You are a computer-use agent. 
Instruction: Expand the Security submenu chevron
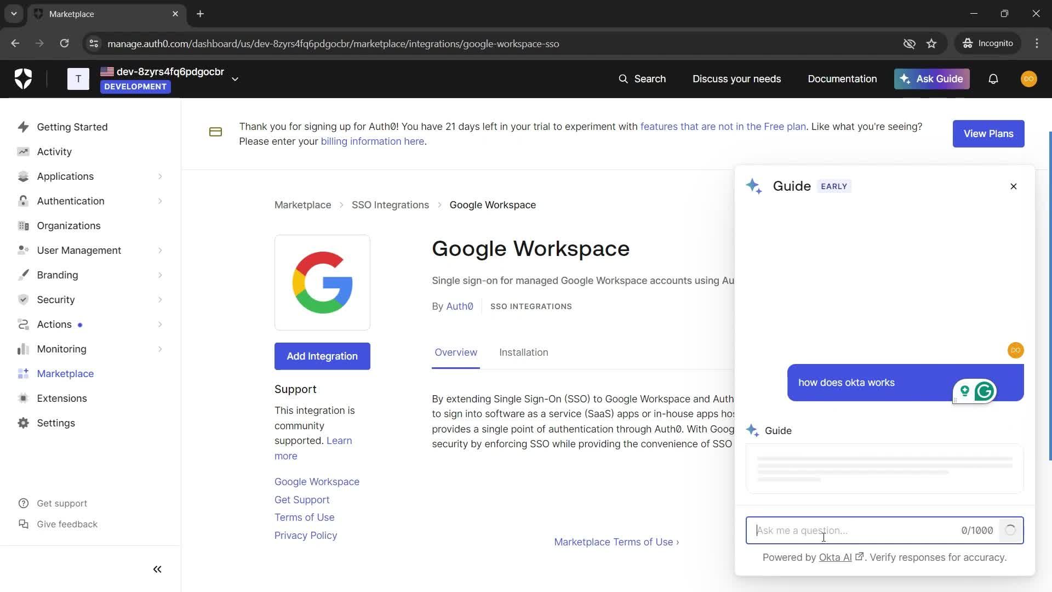(x=160, y=300)
